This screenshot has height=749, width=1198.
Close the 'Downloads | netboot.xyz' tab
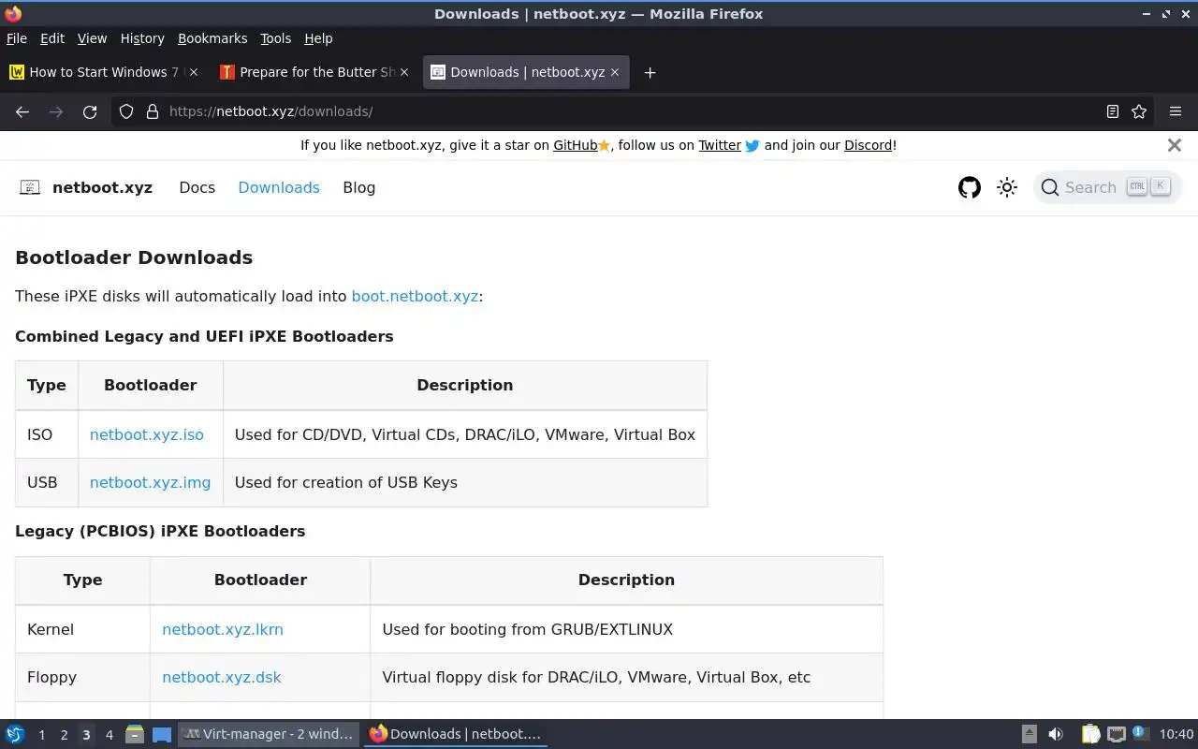click(615, 72)
